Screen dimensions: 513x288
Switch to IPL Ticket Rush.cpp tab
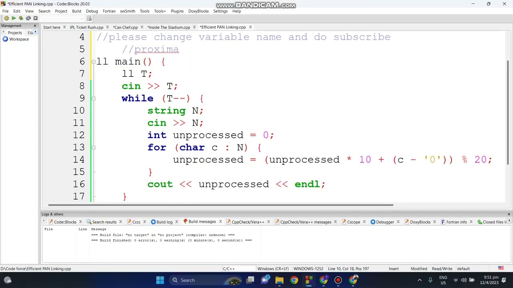point(87,27)
